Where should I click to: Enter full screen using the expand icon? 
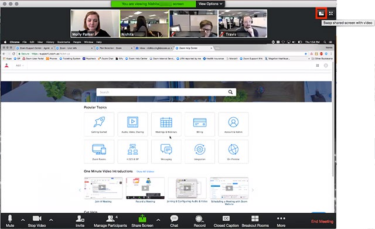[330, 13]
